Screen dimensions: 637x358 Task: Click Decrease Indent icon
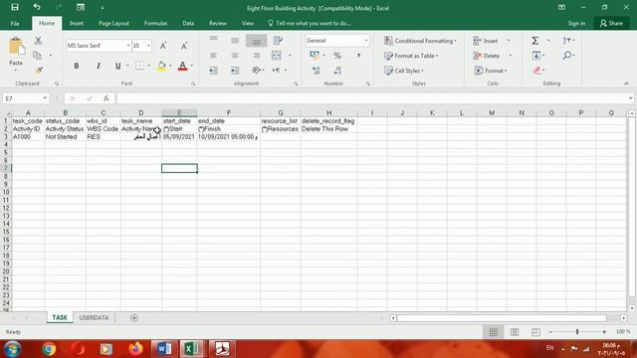click(213, 71)
